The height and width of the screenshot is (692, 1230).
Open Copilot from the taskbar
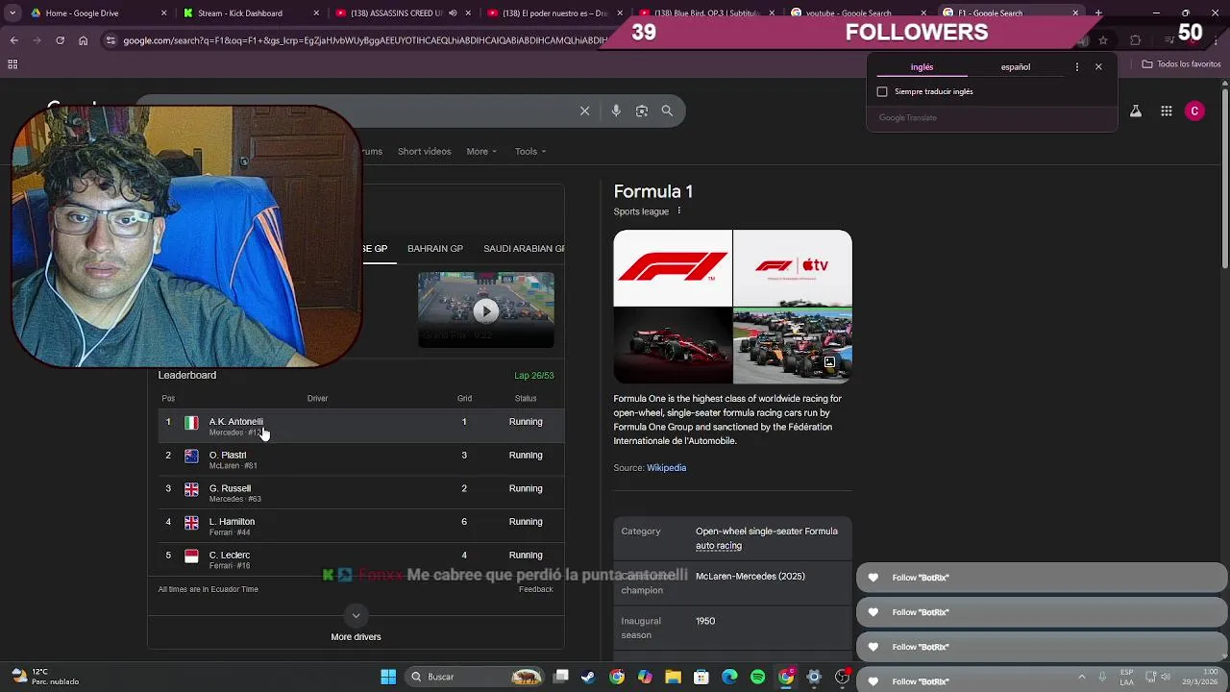pos(645,677)
